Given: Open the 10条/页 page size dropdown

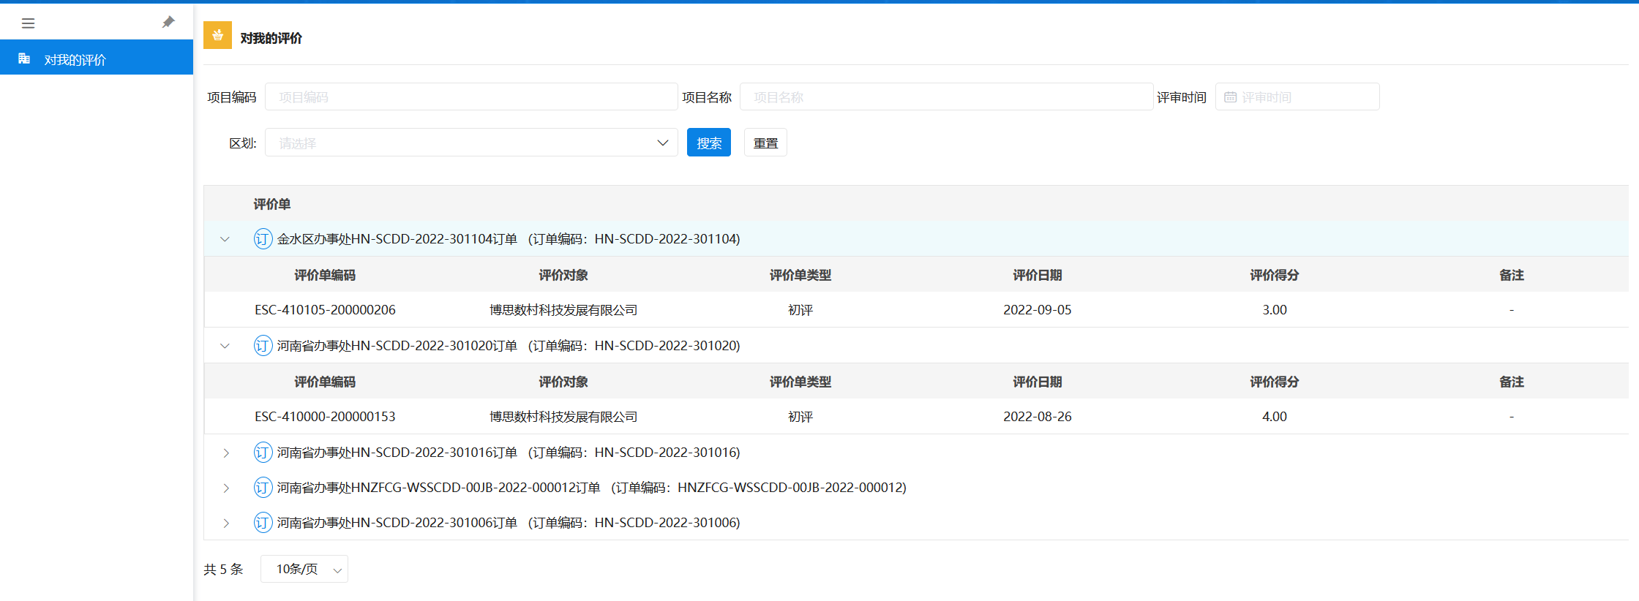Looking at the screenshot, I should [304, 569].
